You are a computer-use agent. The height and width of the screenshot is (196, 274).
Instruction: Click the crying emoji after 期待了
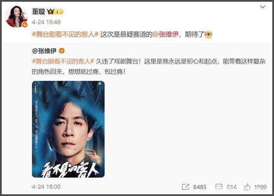pyautogui.click(x=208, y=34)
